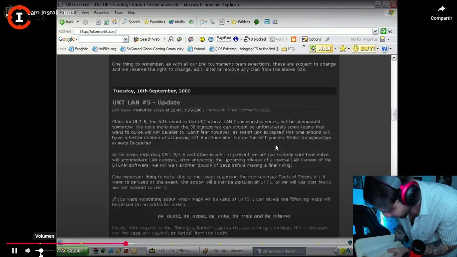Click the blue page Info icon
Screen dimensions: 457x257
tap(236, 39)
